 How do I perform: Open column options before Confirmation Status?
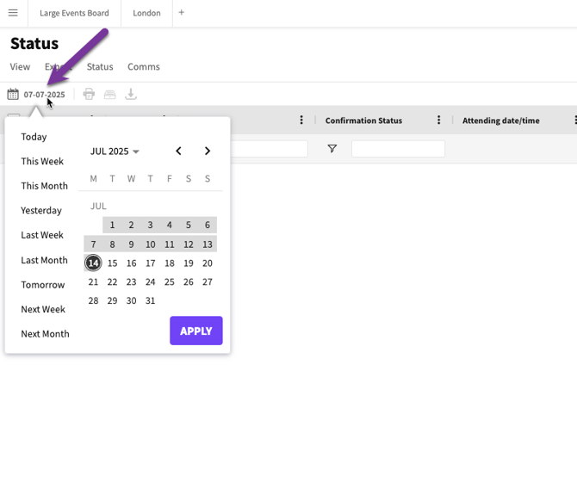click(x=301, y=120)
